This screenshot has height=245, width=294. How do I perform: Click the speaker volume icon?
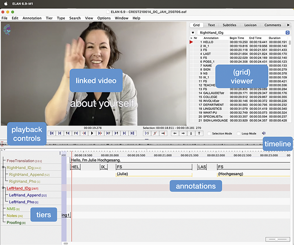[x=264, y=133]
